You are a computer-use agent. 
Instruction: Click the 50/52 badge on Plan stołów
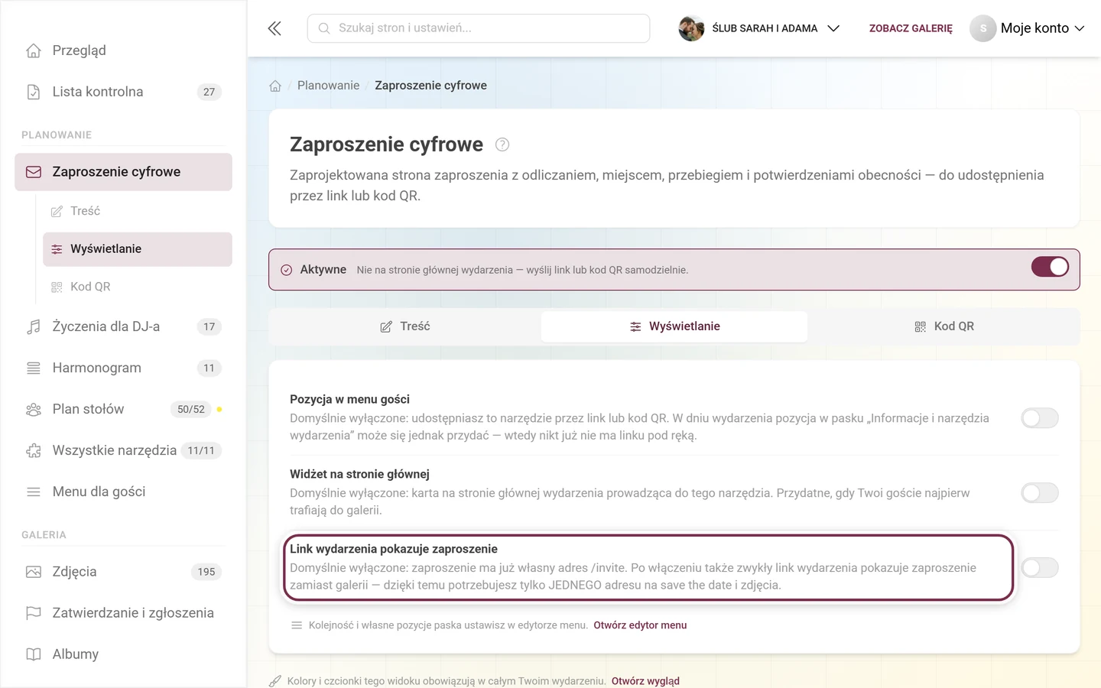point(191,409)
